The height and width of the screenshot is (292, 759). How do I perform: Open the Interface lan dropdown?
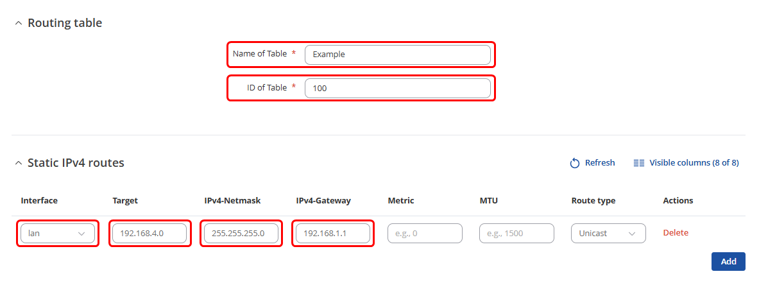point(57,234)
